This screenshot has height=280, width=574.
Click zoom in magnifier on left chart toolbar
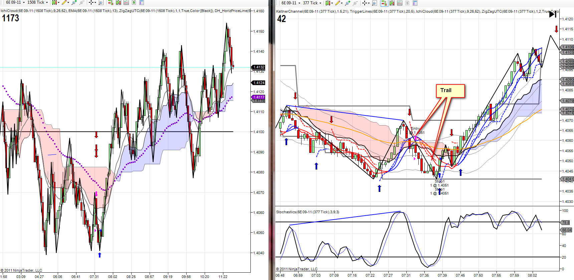pos(74,3)
